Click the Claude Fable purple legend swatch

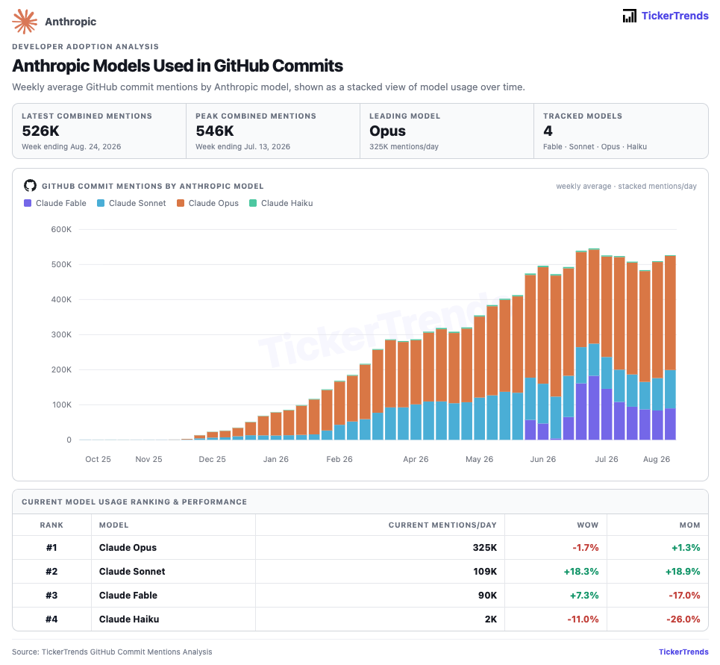coord(28,203)
